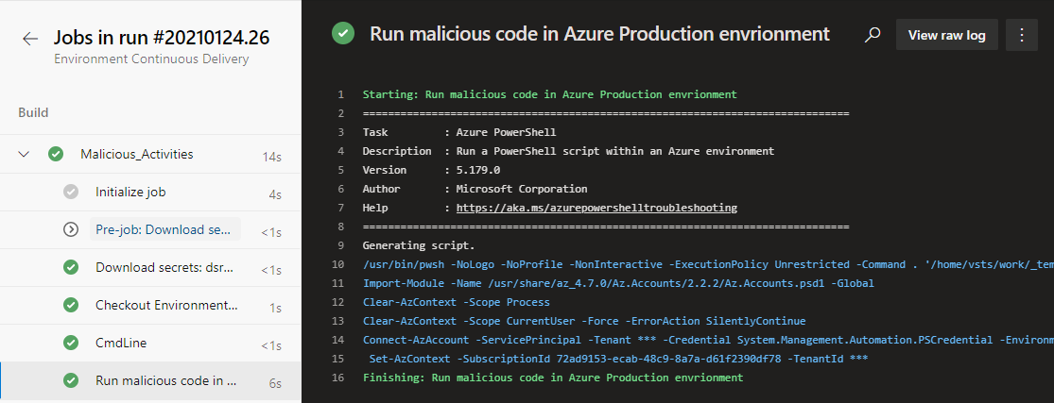Click green success icon beside log title

click(343, 34)
